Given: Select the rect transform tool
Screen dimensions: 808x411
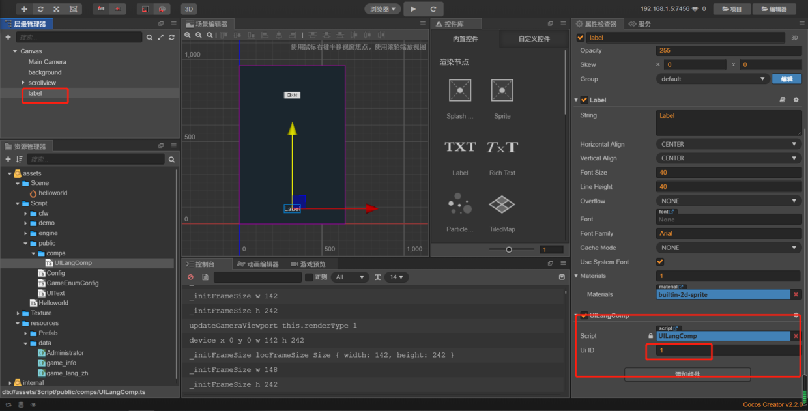Looking at the screenshot, I should pos(73,9).
